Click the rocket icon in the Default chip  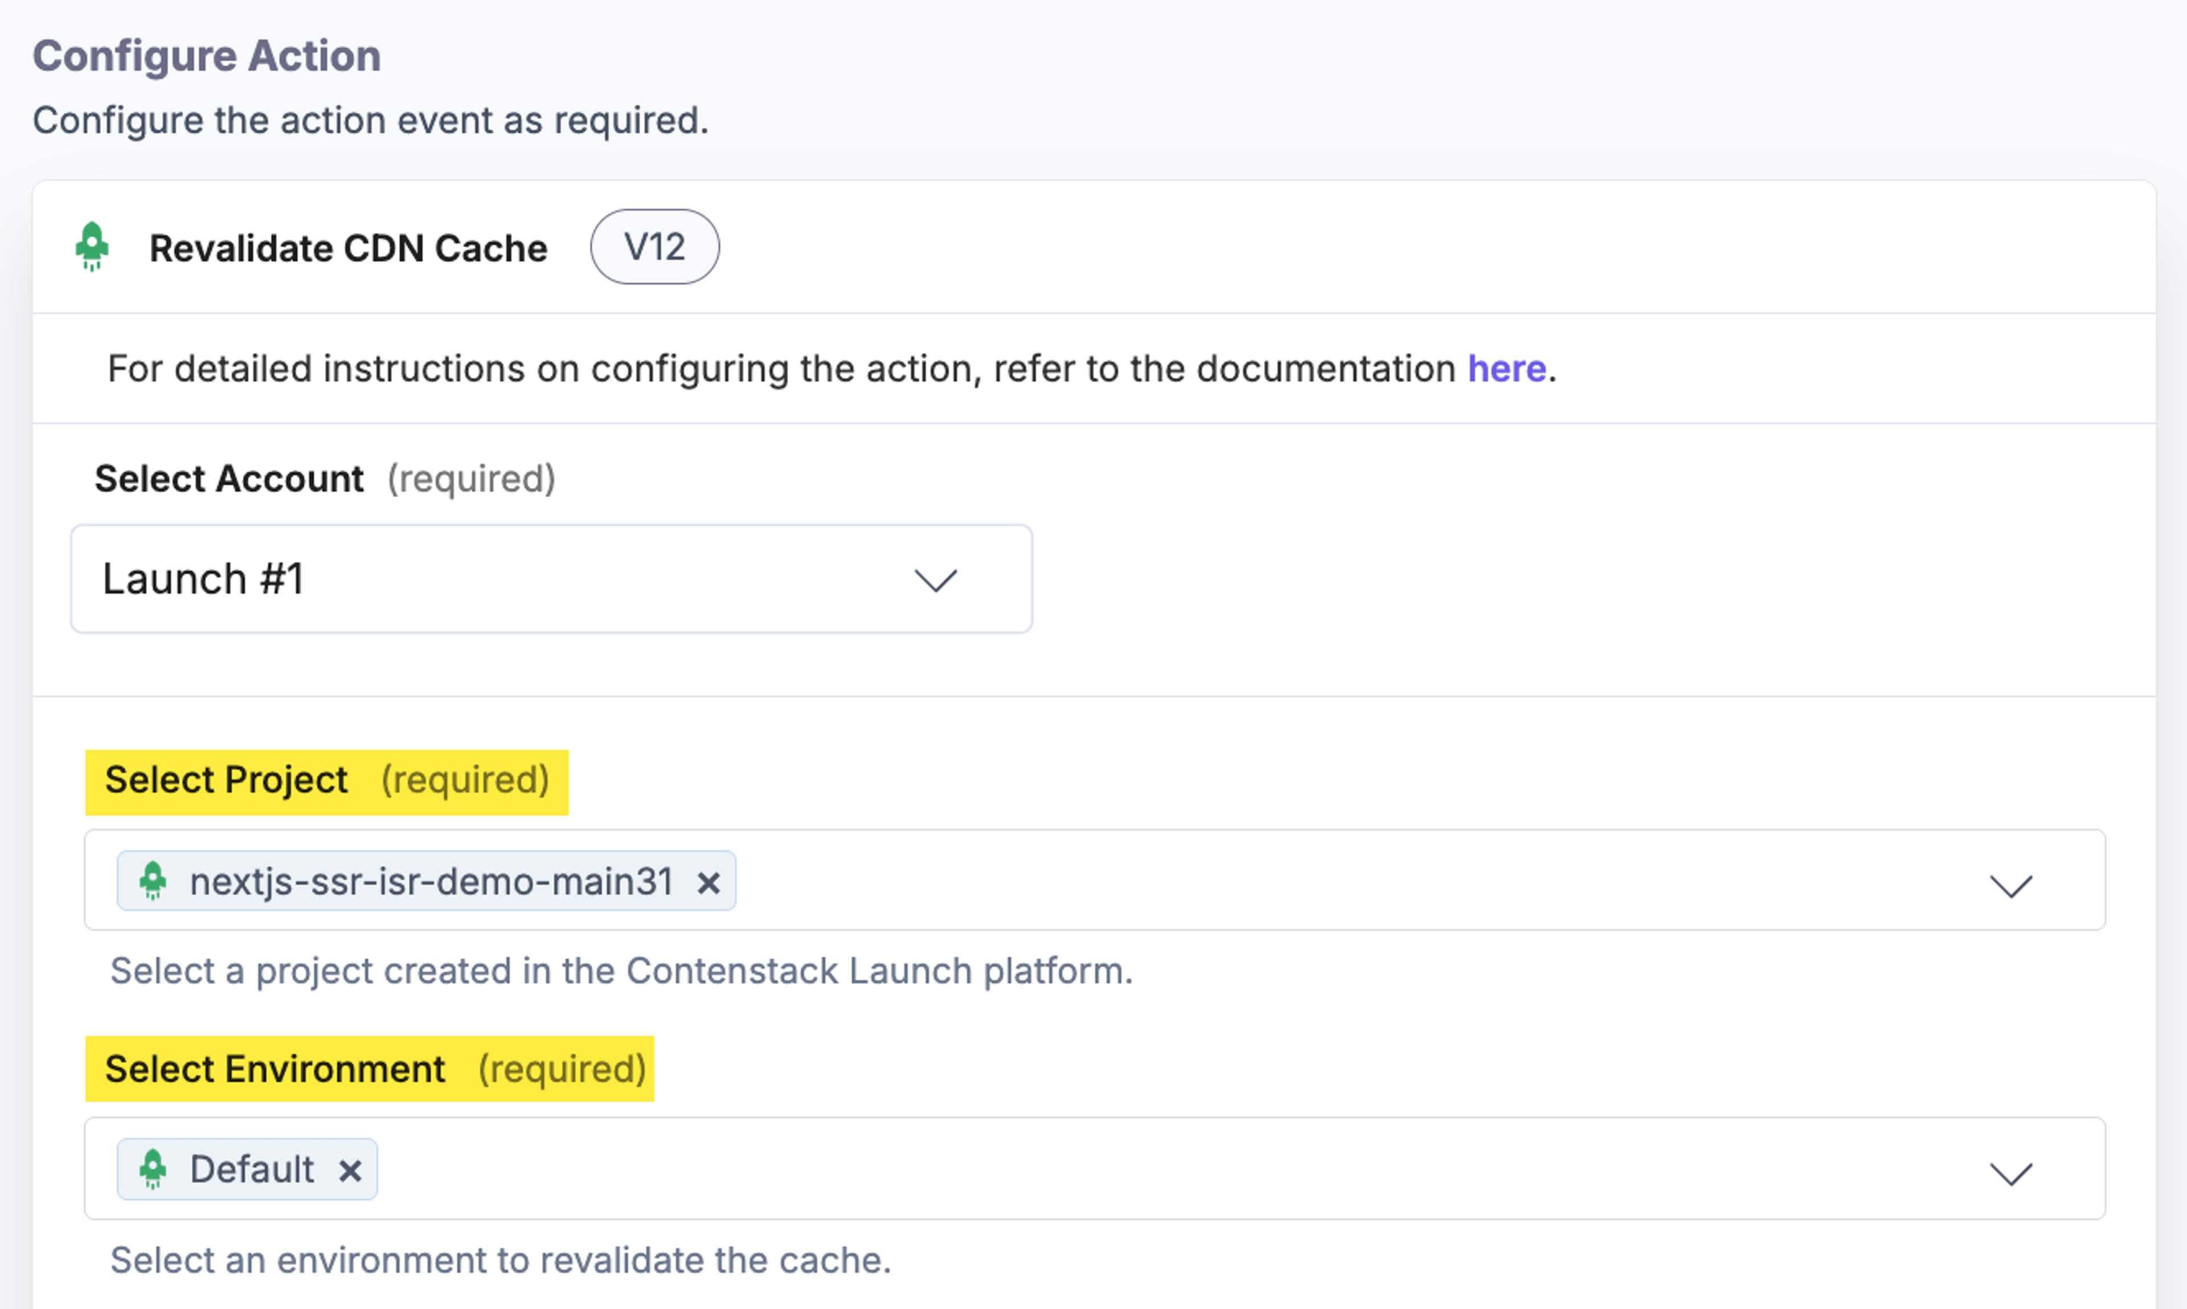coord(153,1169)
